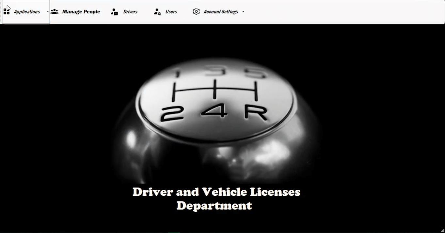This screenshot has height=233, width=445.
Task: Click the Users person-with-gear icon
Action: coord(157,12)
